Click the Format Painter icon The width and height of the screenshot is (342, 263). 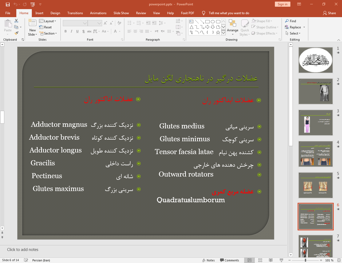tap(16, 33)
